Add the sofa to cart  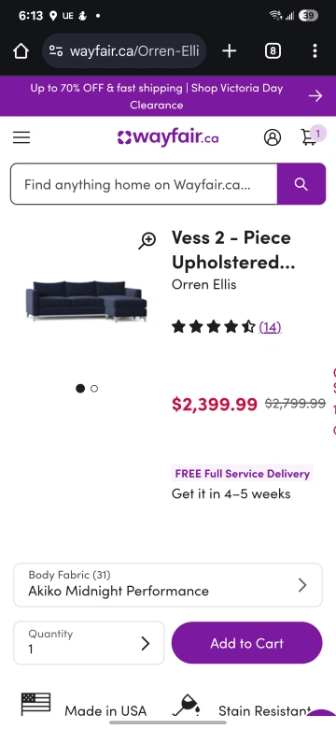(x=247, y=643)
